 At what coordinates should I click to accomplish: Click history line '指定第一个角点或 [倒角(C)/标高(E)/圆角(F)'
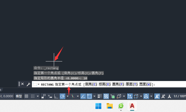click(69, 73)
